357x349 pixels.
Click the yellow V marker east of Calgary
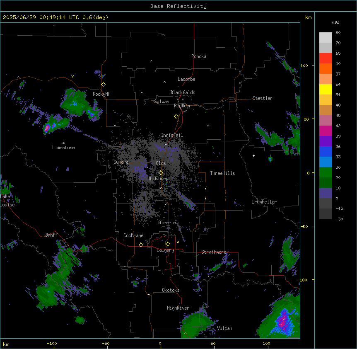178,242
